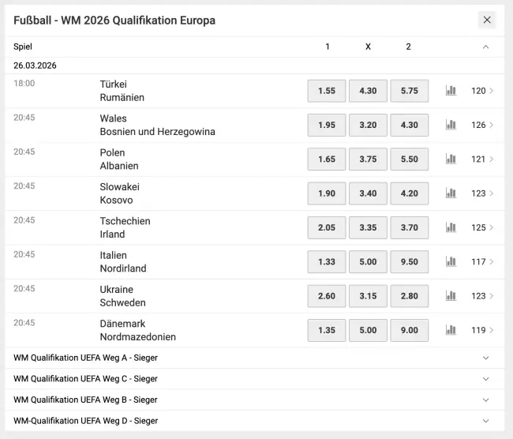Open statistics icon for Türkei vs Rumänien
The image size is (513, 439).
coord(451,91)
